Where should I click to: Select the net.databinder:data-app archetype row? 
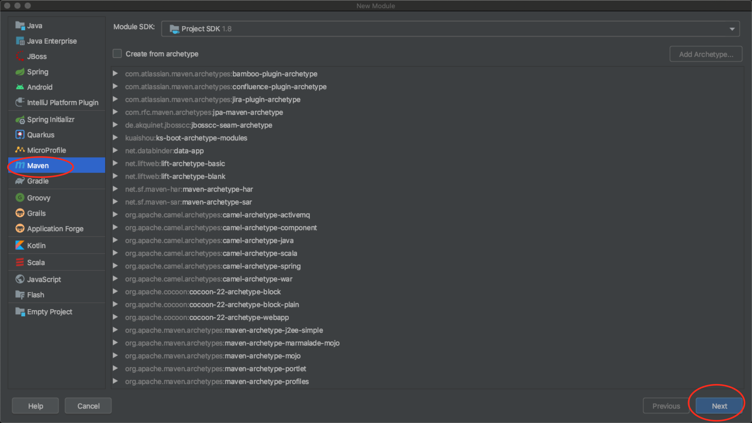pyautogui.click(x=164, y=151)
